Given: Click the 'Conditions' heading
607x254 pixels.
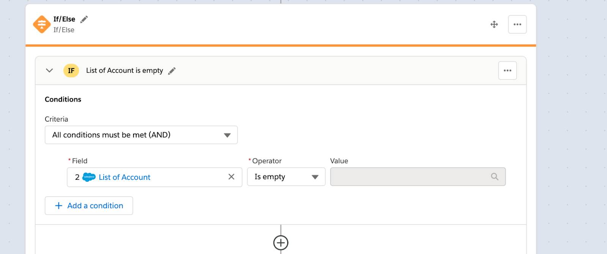Looking at the screenshot, I should click(63, 99).
